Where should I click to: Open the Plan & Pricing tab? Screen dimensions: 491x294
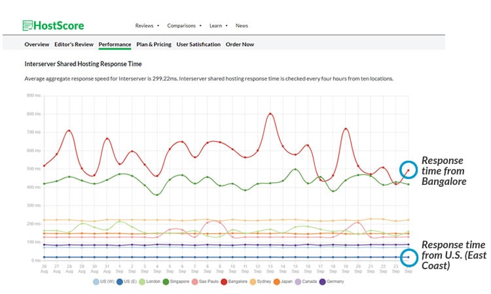[x=154, y=44]
